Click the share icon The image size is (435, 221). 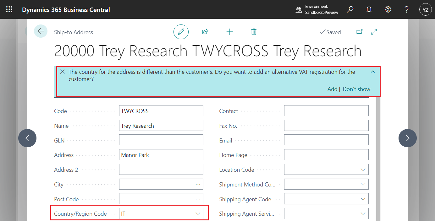tap(205, 32)
